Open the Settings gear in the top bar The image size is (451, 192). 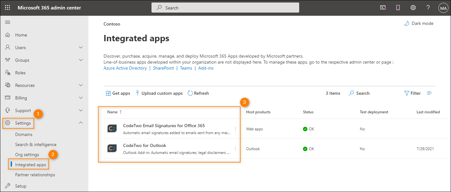pos(413,7)
